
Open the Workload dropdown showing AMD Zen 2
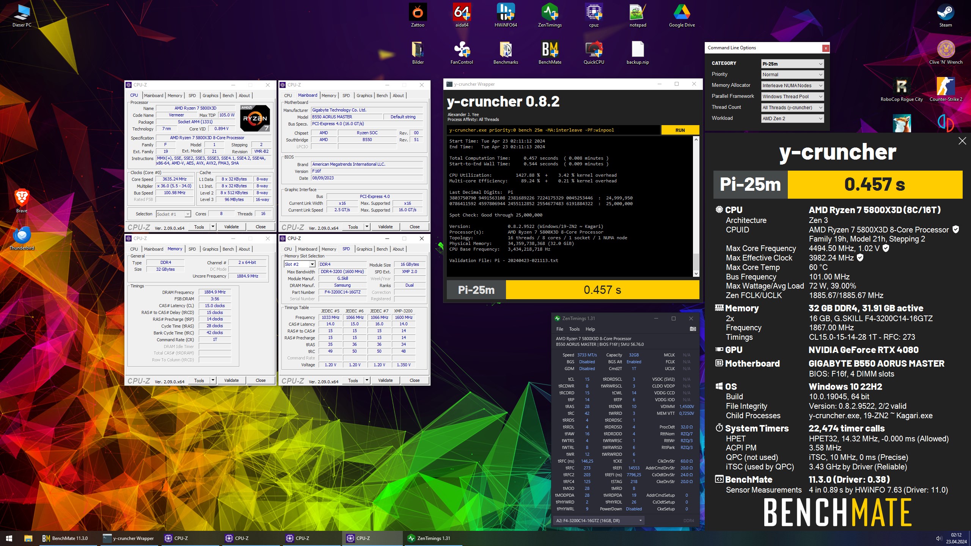point(792,119)
